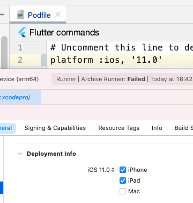Open the Signing & Capabilities tab
The height and width of the screenshot is (203, 193).
click(x=55, y=128)
